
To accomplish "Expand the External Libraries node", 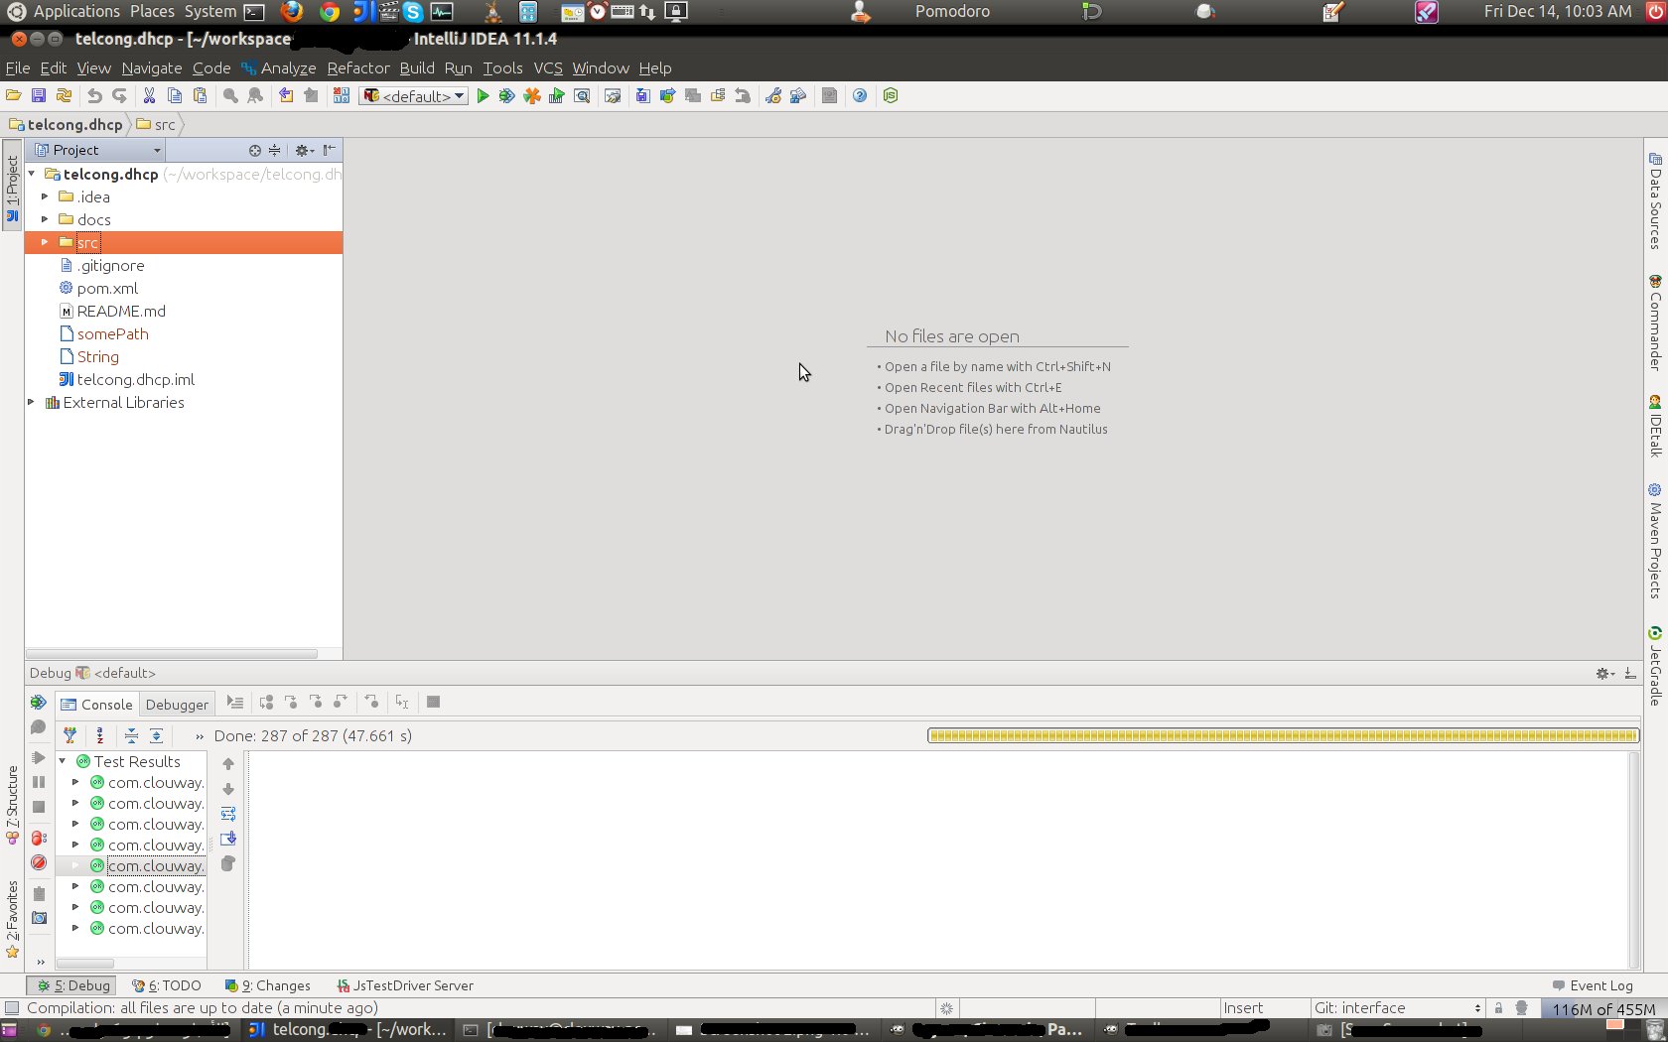I will (31, 402).
